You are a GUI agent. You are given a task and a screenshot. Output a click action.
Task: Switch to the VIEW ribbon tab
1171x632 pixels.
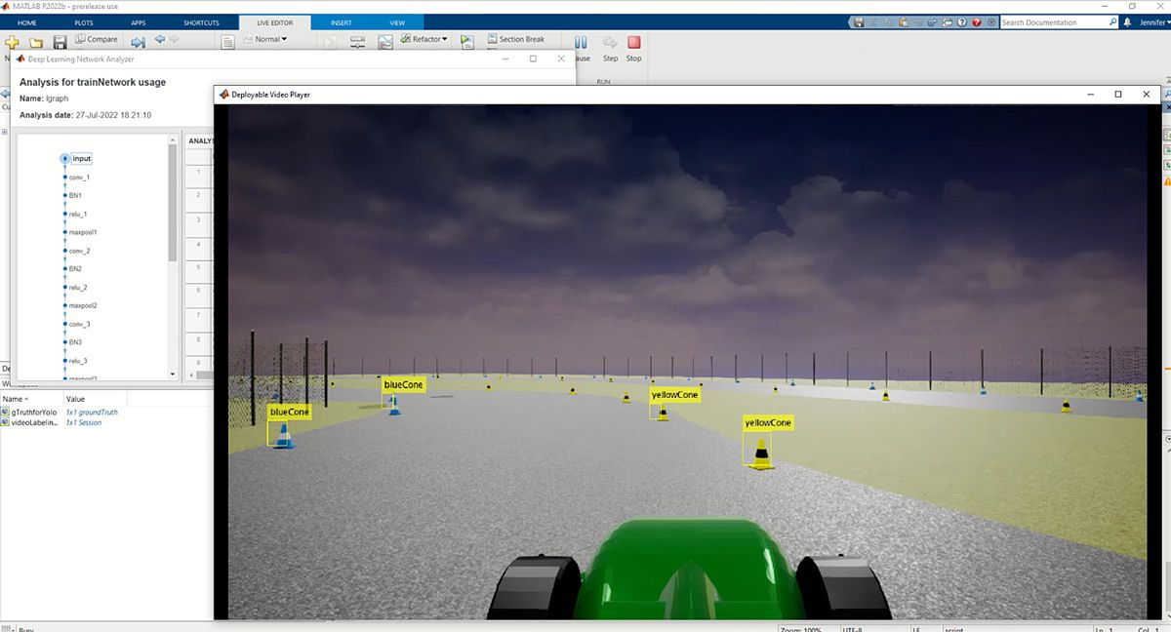tap(396, 22)
